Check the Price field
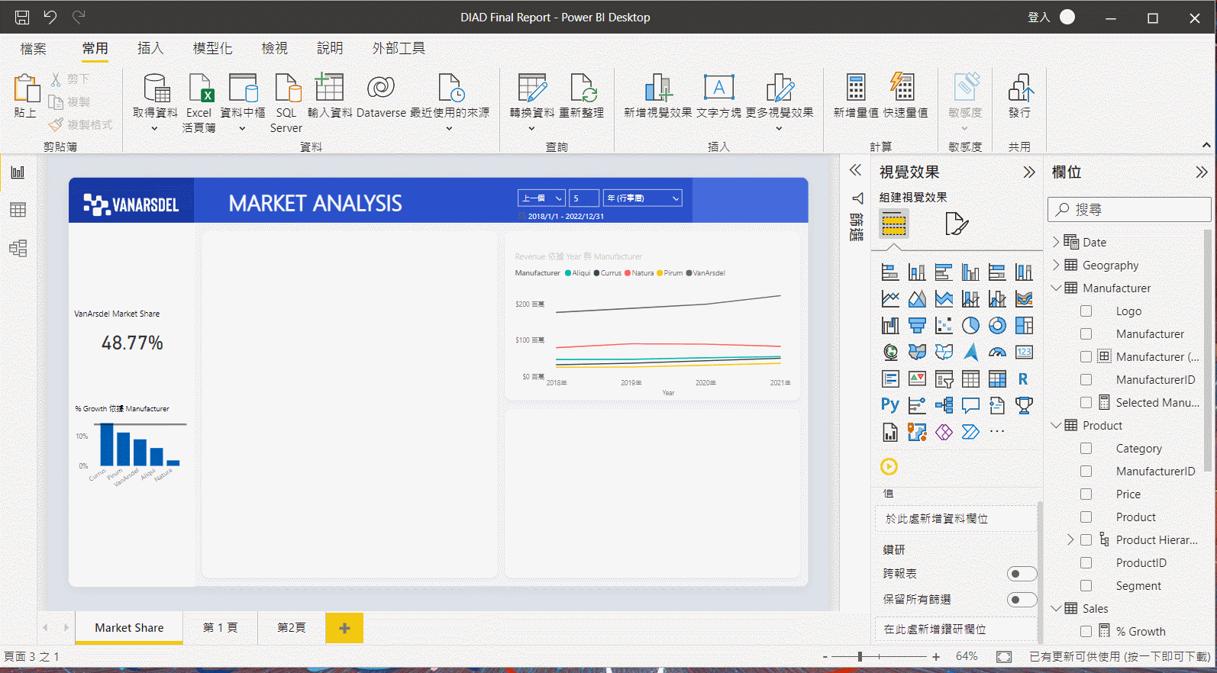The width and height of the screenshot is (1217, 673). pyautogui.click(x=1086, y=494)
